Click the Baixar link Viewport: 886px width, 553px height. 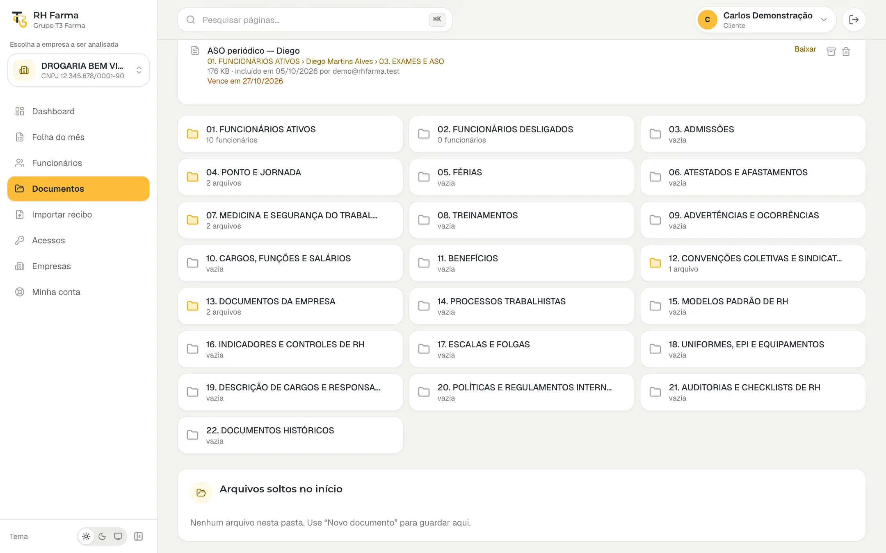(x=805, y=49)
